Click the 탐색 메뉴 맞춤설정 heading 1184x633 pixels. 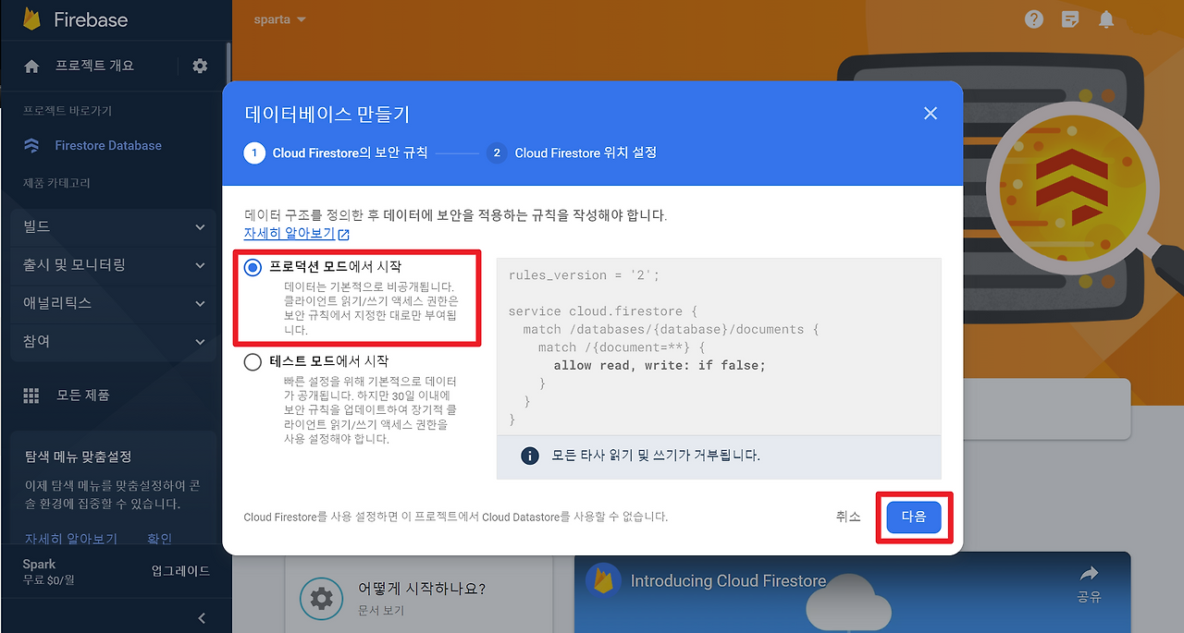click(78, 456)
